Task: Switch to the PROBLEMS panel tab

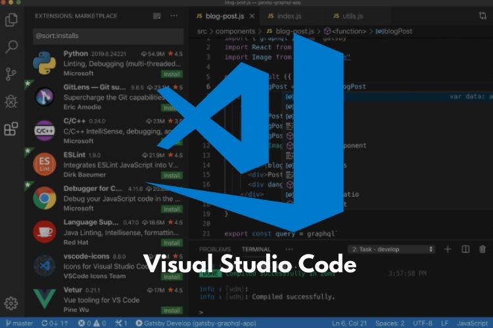Action: click(x=215, y=249)
